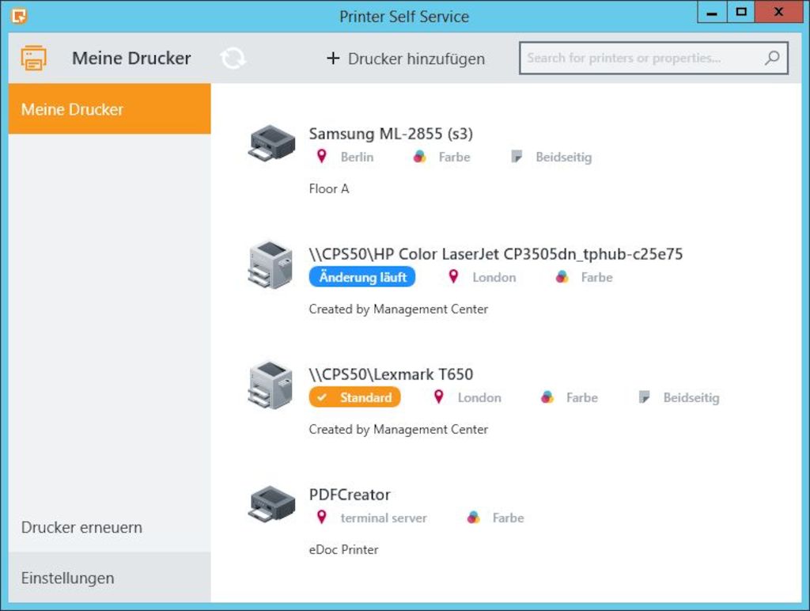Click the duplex page icon on Lexmark row
Viewport: 810px width, 611px height.
pyautogui.click(x=644, y=397)
